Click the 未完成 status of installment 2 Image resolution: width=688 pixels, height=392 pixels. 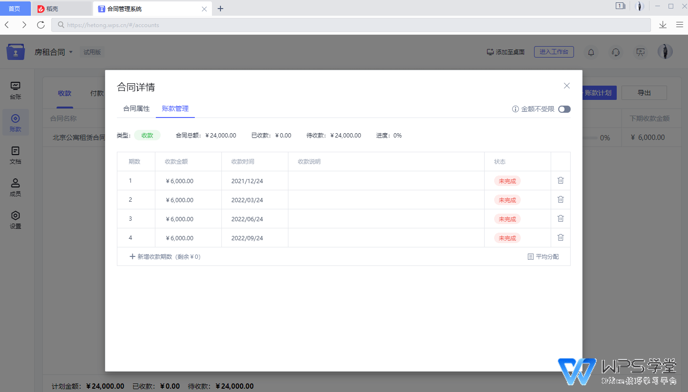click(x=507, y=200)
